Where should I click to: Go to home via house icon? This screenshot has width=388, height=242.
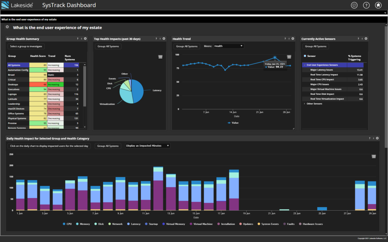378,5
